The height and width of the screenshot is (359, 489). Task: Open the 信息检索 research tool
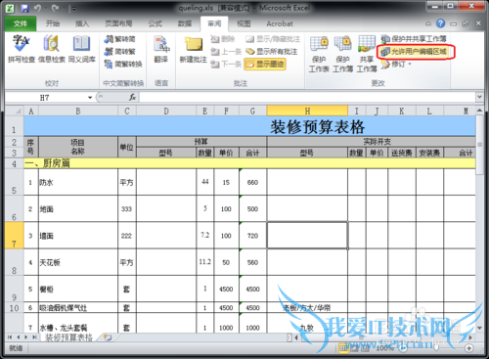52,49
